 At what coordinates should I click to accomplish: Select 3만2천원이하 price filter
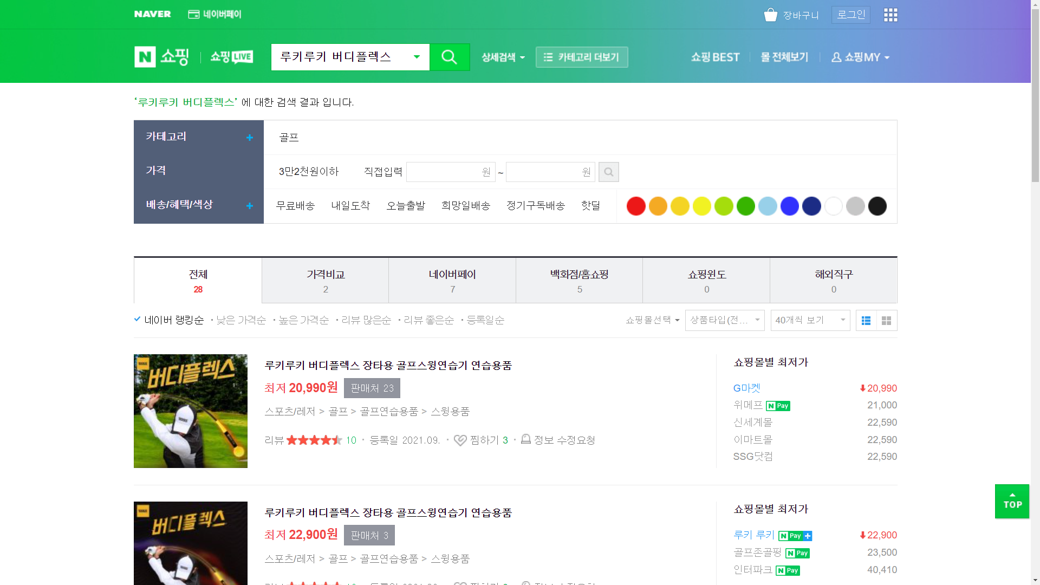[309, 172]
